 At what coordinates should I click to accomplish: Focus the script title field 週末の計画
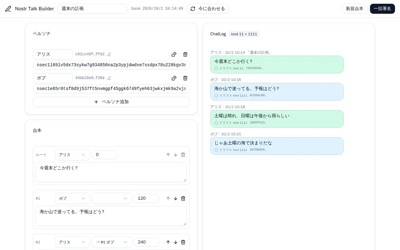(92, 9)
